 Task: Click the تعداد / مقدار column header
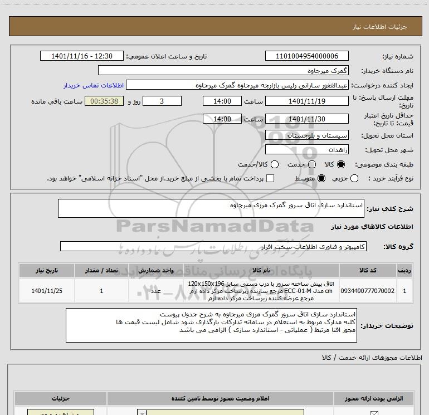pos(101,271)
